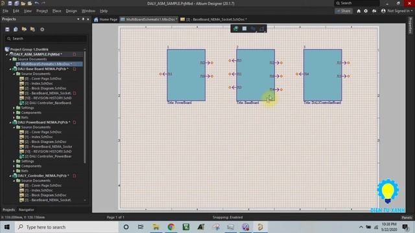The width and height of the screenshot is (415, 233).
Task: Click Save All documents icon in title bar
Action: pyautogui.click(x=16, y=3)
